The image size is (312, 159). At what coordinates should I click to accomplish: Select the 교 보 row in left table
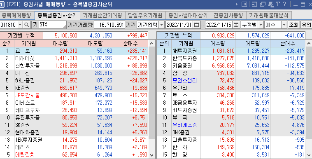pyautogui.click(x=74, y=51)
